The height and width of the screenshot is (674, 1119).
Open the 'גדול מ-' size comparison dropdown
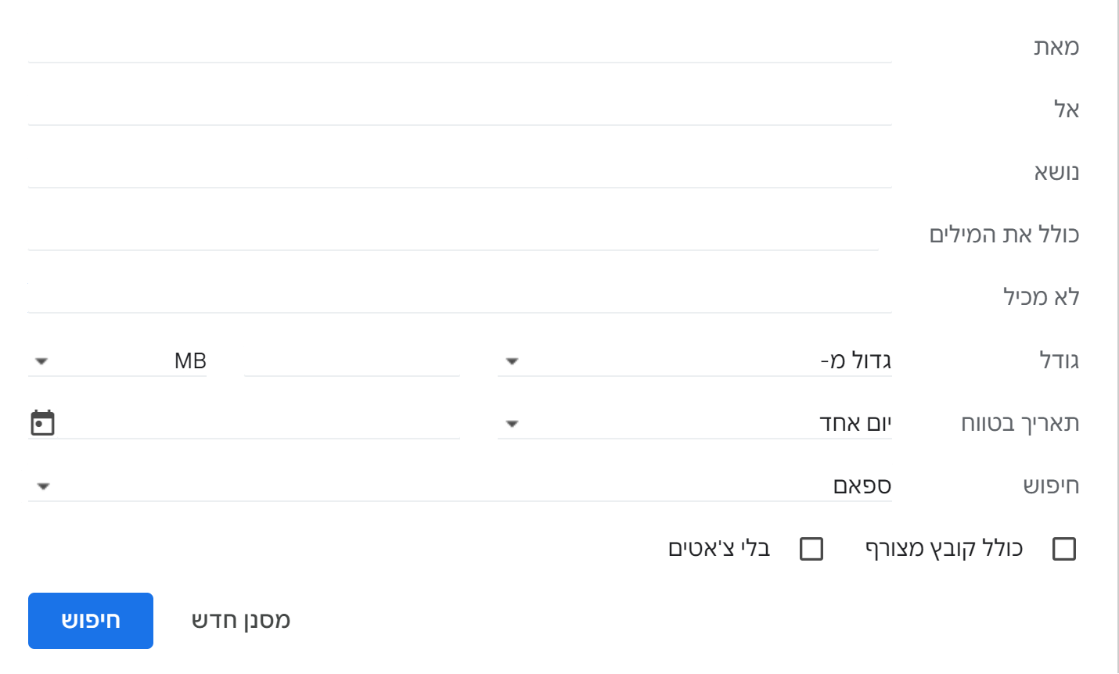[694, 361]
